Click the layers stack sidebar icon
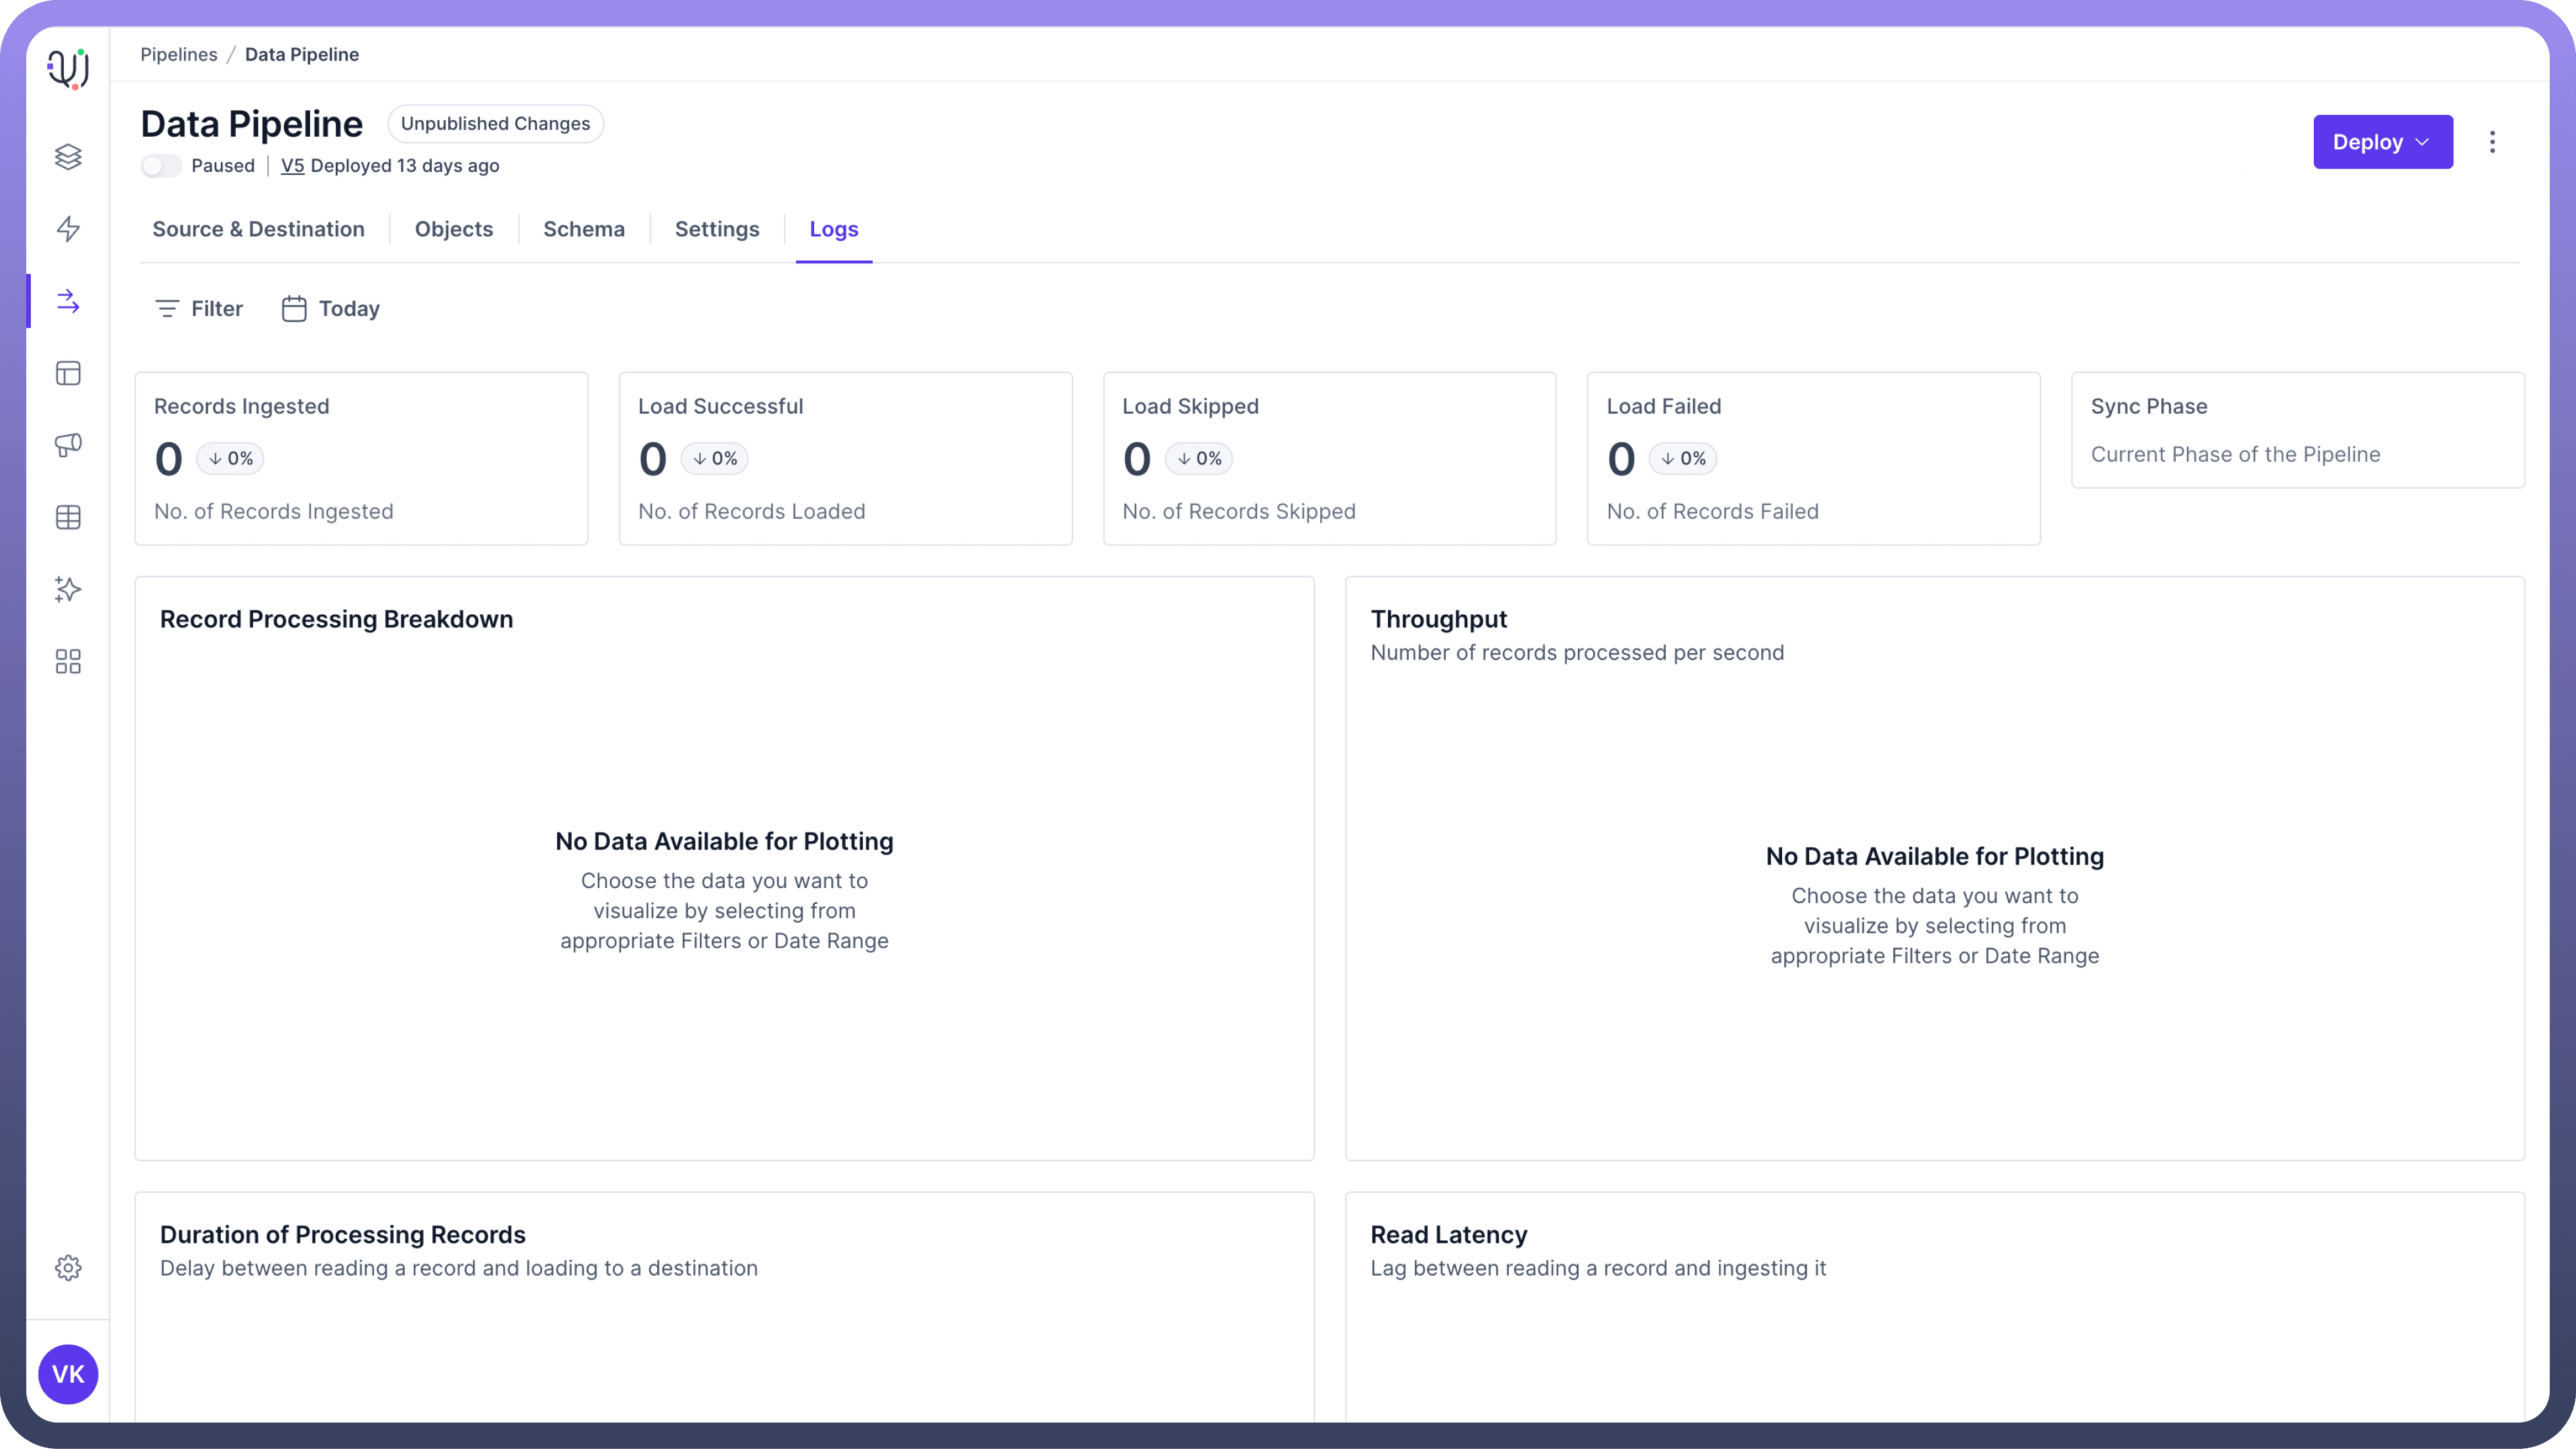This screenshot has height=1449, width=2576. (68, 157)
